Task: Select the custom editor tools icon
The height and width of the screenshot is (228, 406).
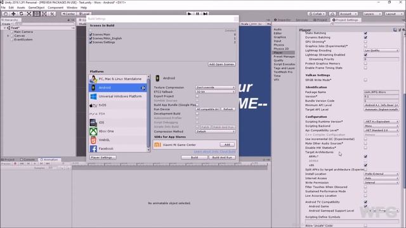Action: tap(52, 14)
